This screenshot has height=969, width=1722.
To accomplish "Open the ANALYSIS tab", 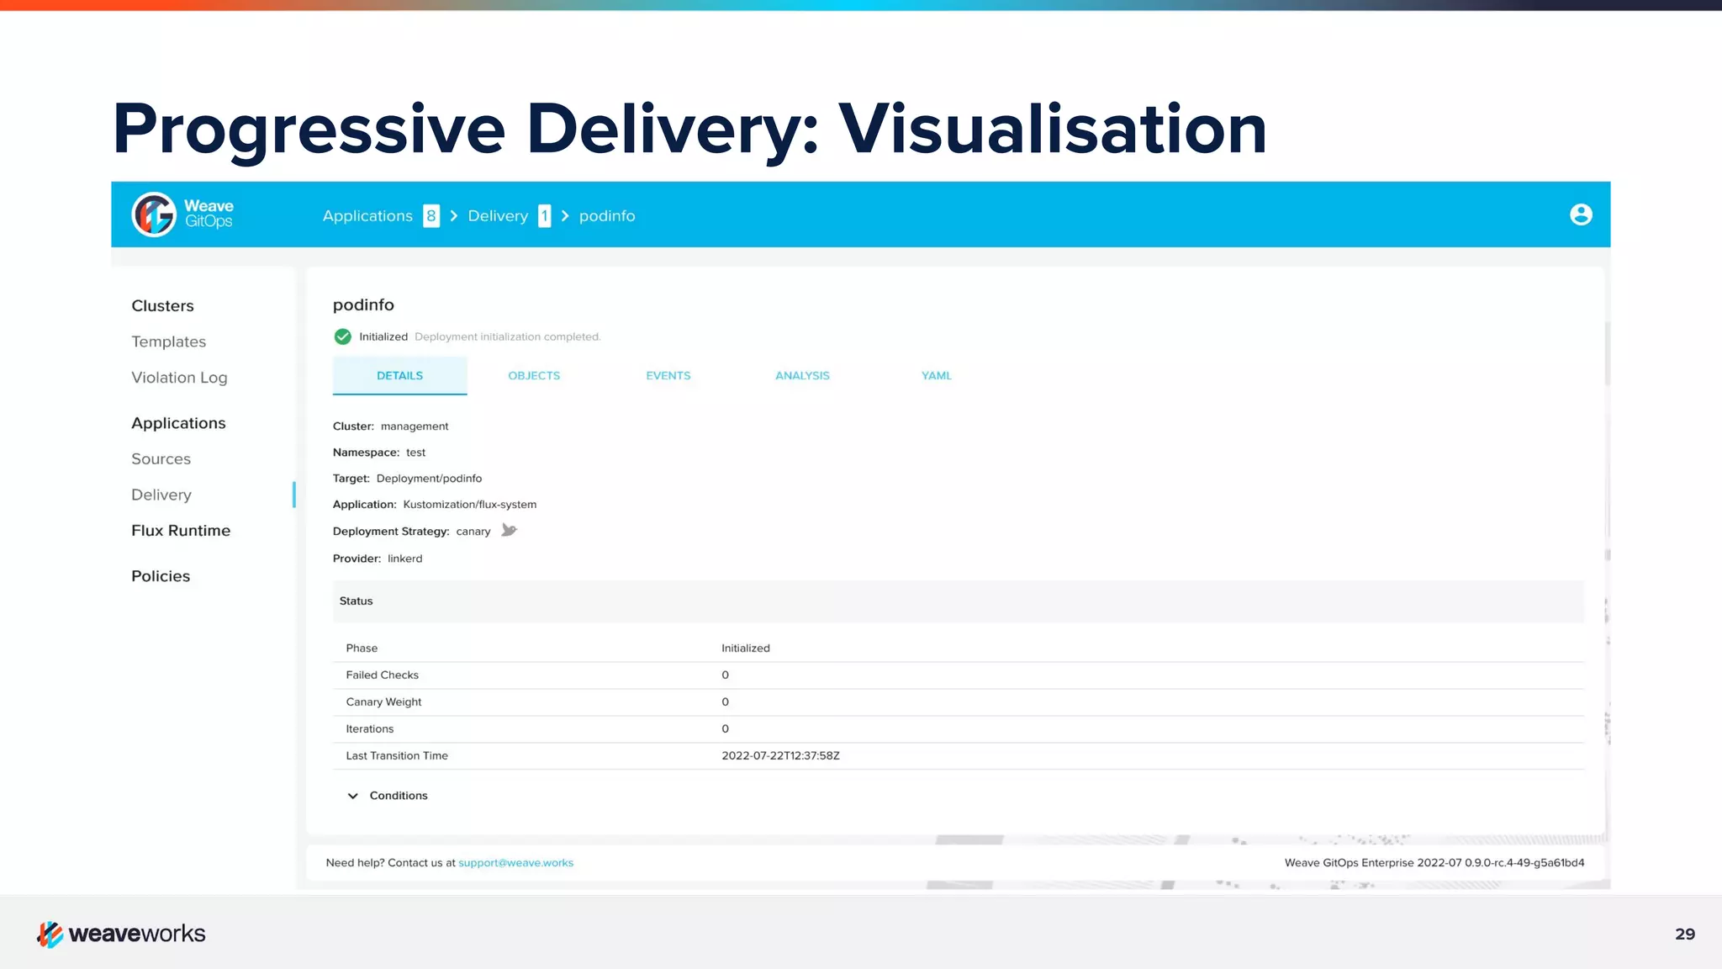I will point(802,376).
